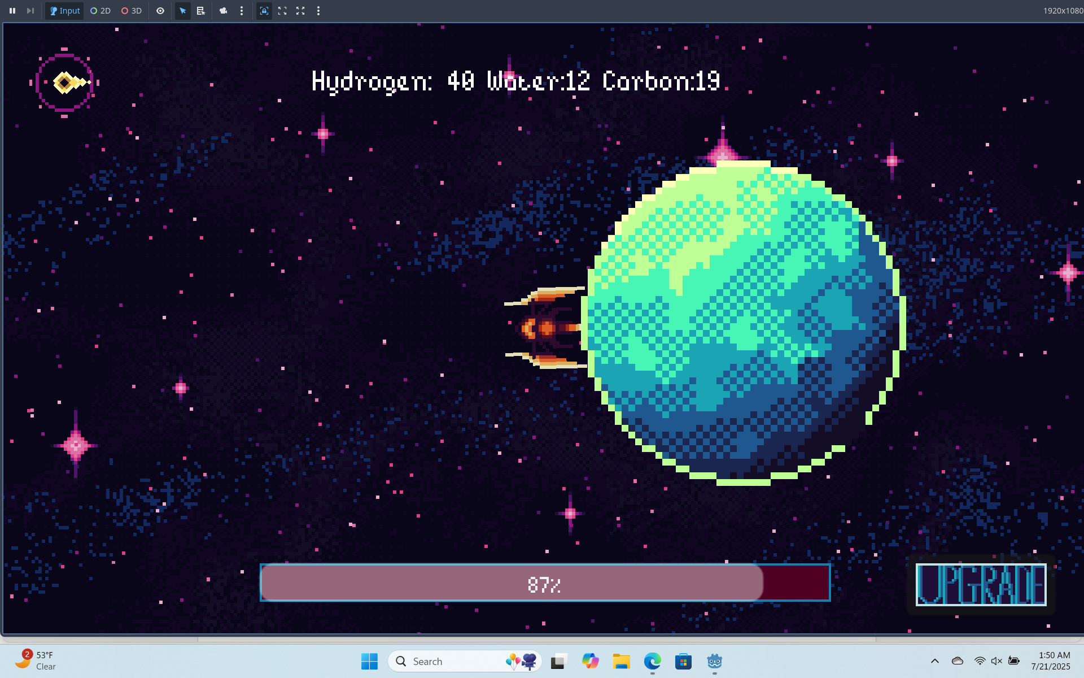Open embedding options three-dot menu

click(x=318, y=11)
